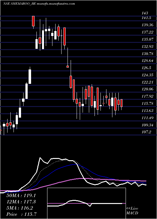This screenshot has width=157, height=219.
Task: Click the 130.78 price axis label
Action: 147,53
